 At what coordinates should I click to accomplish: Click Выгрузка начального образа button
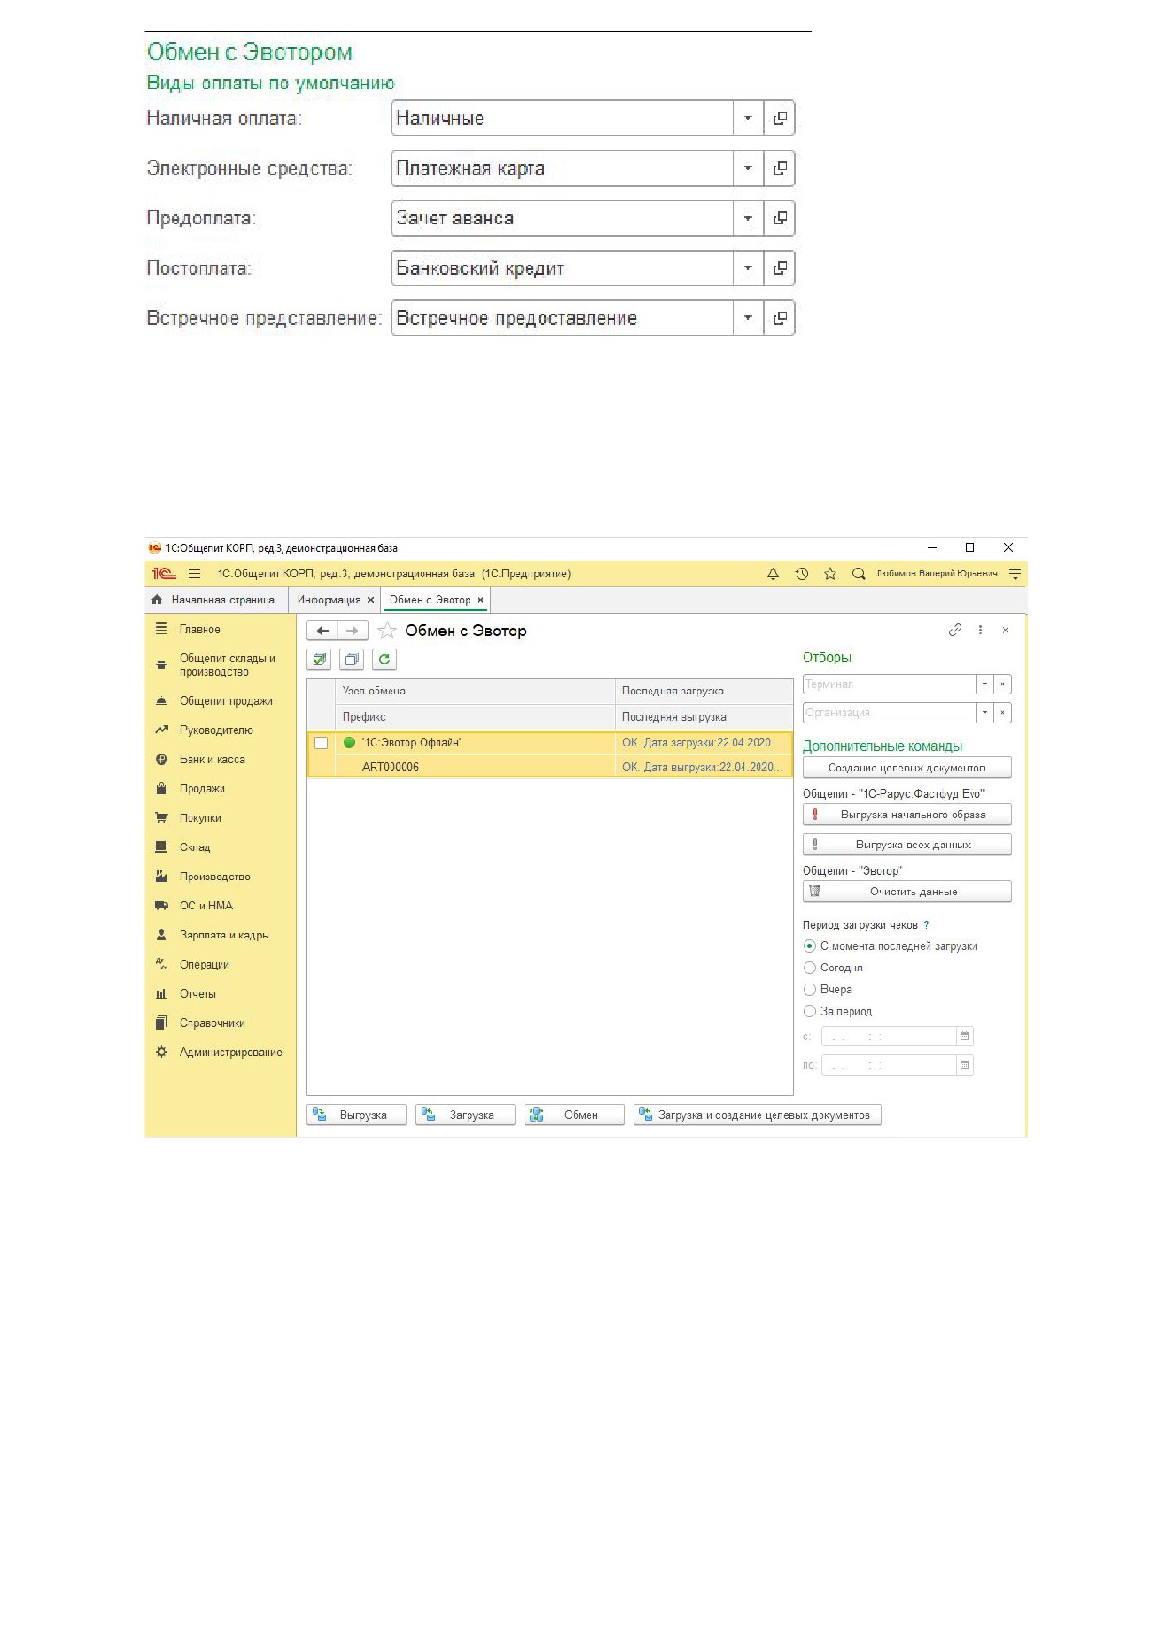coord(907,815)
